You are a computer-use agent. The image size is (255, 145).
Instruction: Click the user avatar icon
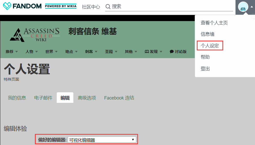(243, 7)
